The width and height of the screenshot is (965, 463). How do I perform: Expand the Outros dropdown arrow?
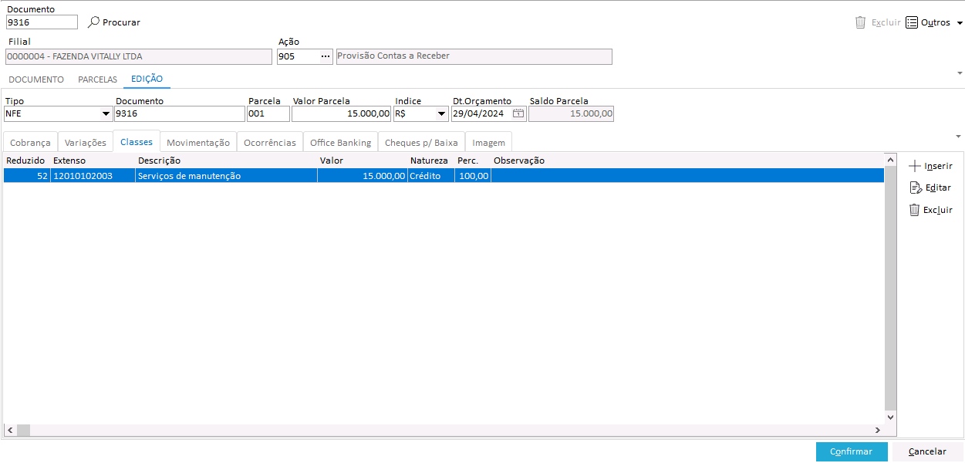tap(960, 23)
